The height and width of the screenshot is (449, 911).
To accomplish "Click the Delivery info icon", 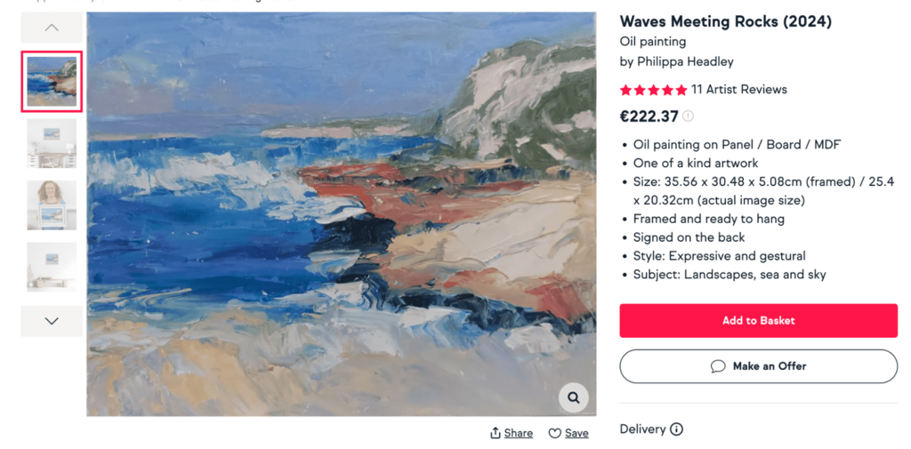I will (x=676, y=429).
